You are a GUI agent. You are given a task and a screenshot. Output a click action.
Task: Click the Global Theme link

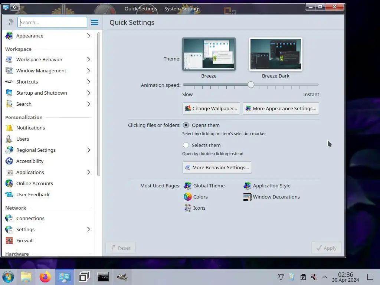click(209, 186)
